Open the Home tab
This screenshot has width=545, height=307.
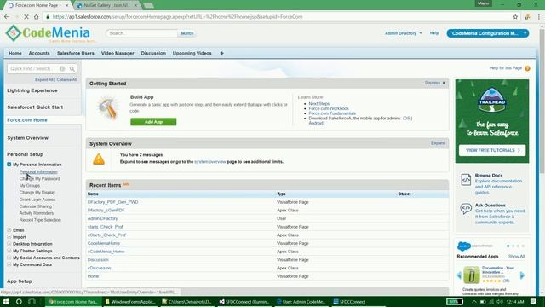click(x=15, y=53)
